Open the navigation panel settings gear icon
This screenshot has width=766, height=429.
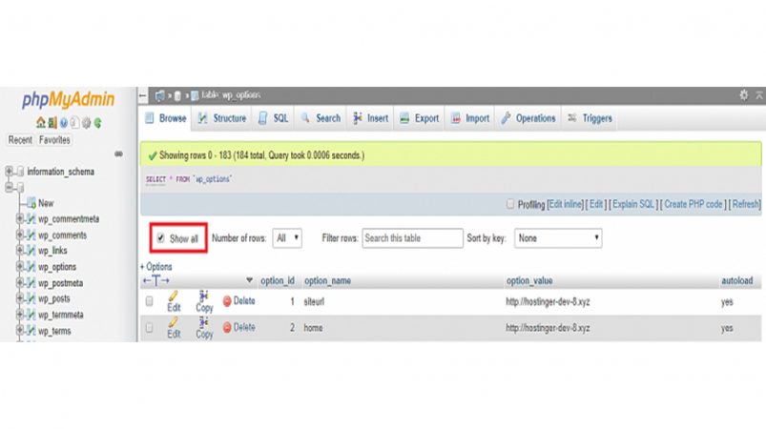pyautogui.click(x=87, y=123)
